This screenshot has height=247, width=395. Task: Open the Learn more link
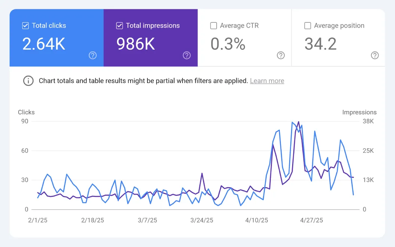267,81
